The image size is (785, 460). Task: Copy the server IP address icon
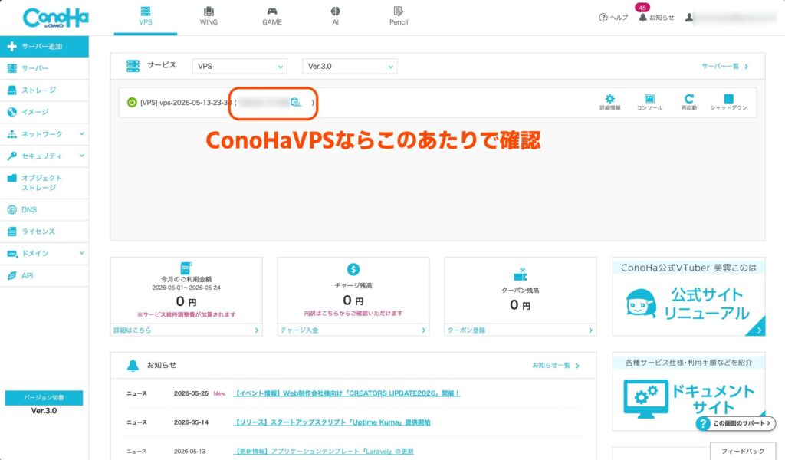[x=295, y=102]
